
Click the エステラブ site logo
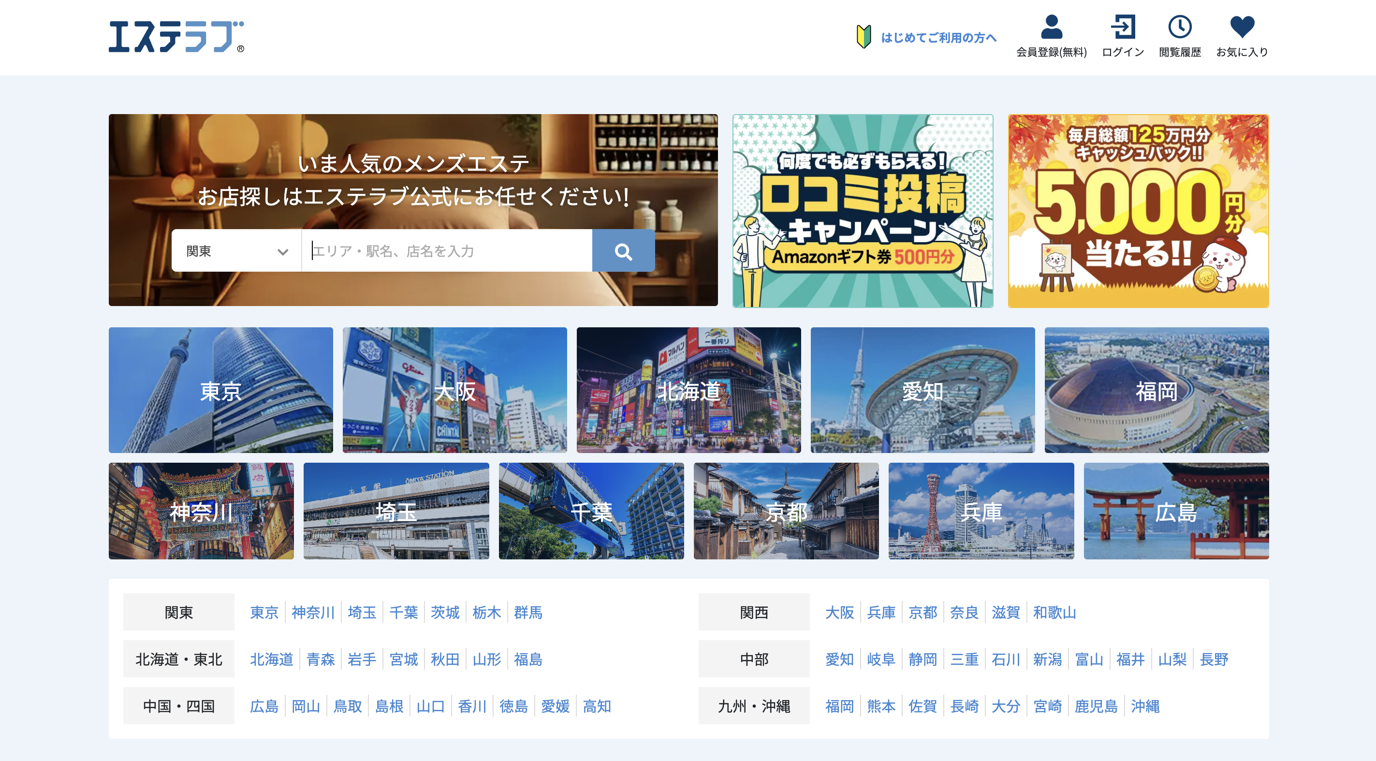(x=176, y=37)
